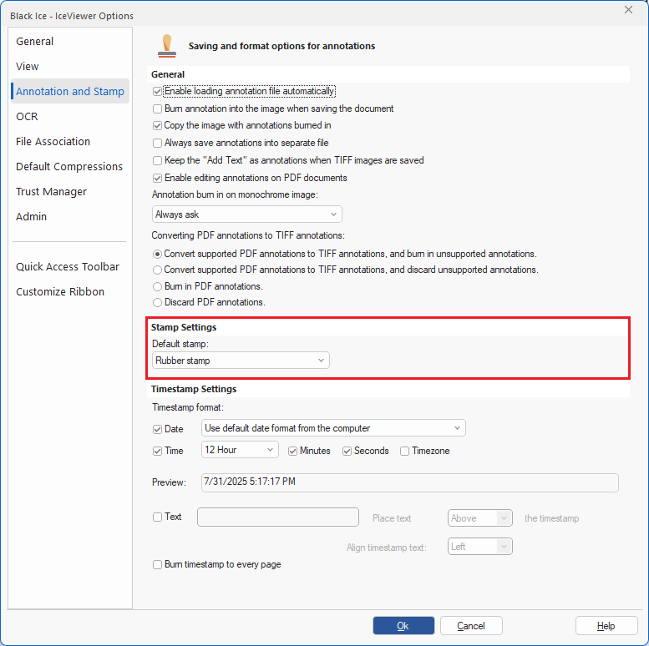Select Annotation and Stamp in sidebar
Image resolution: width=649 pixels, height=646 pixels.
click(70, 91)
